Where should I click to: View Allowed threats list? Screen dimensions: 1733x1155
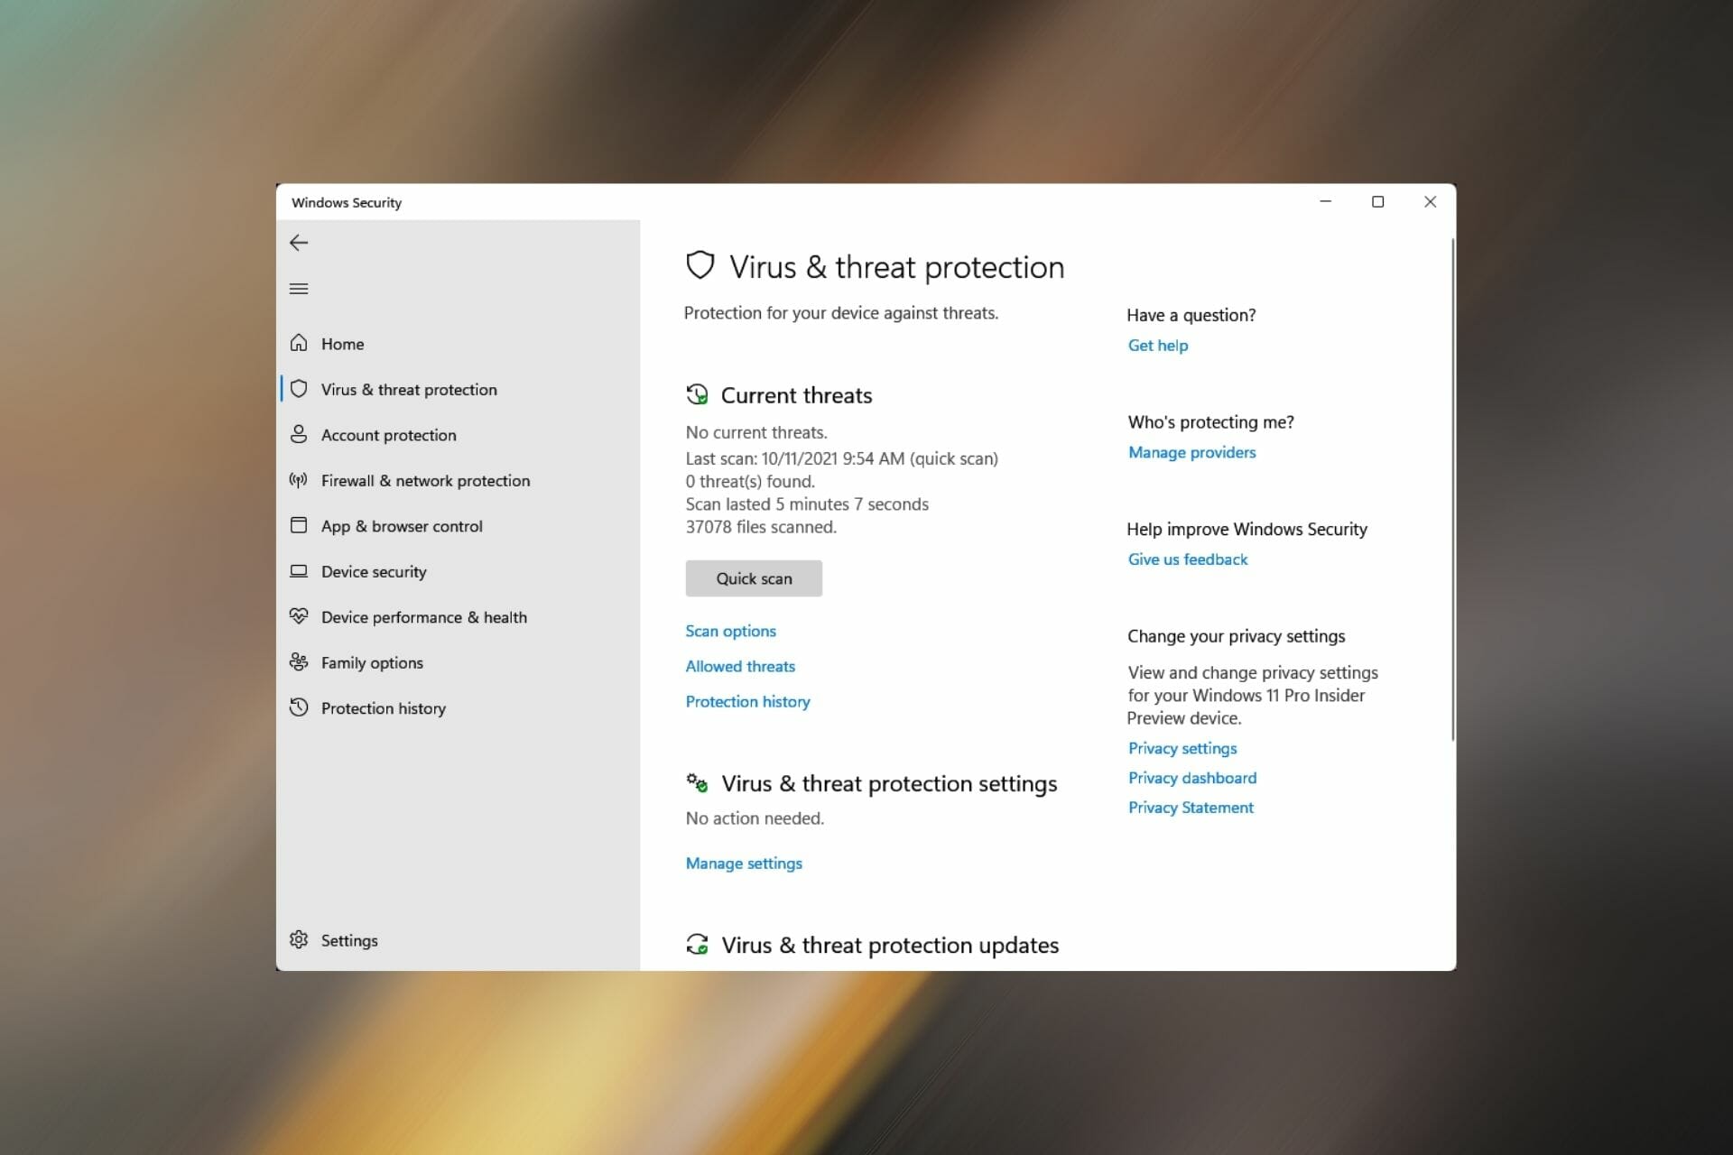tap(740, 665)
